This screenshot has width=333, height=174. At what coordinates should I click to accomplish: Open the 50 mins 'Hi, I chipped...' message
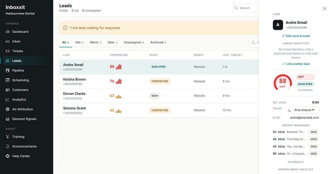296,153
